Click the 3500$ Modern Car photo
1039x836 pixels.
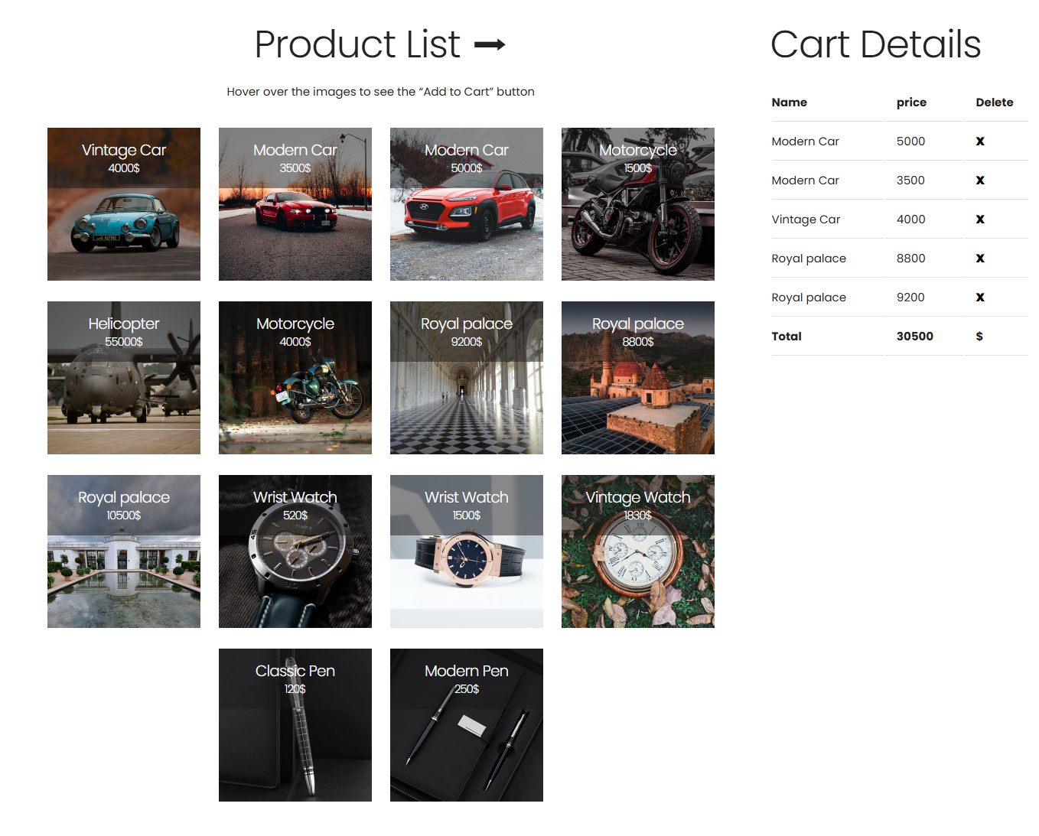click(x=295, y=203)
